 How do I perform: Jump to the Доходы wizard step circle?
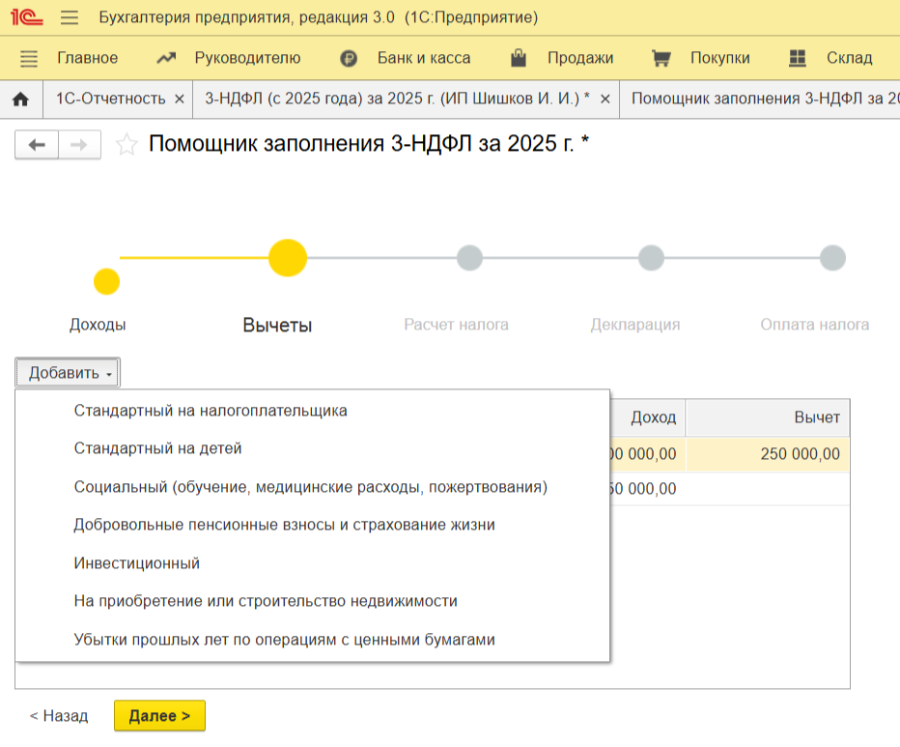[106, 282]
